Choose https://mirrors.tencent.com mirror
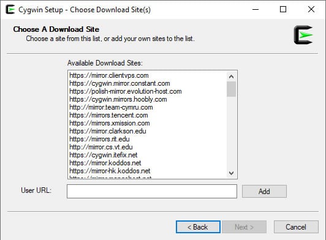326x240 pixels. 108,115
